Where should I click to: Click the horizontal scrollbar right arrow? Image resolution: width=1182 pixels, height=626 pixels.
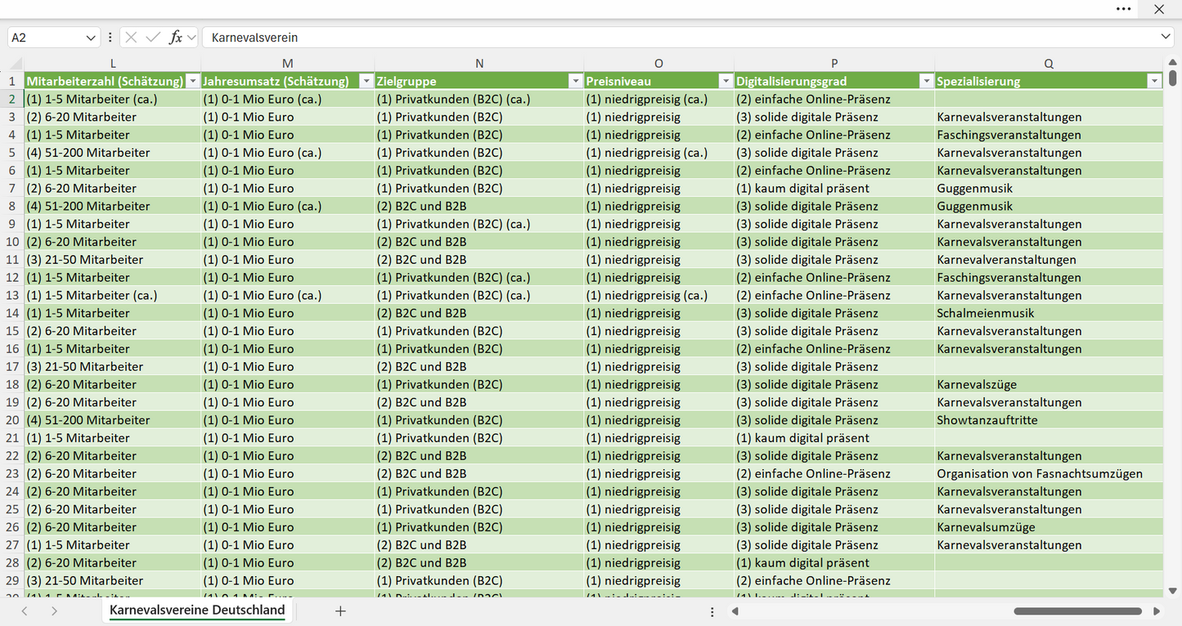(1157, 611)
